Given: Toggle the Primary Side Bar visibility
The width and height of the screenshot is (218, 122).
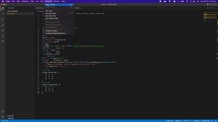Looking at the screenshot, I should point(208,4).
